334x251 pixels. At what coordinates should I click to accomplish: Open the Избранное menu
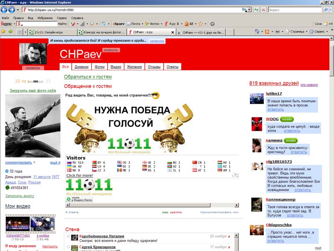coord(45,18)
